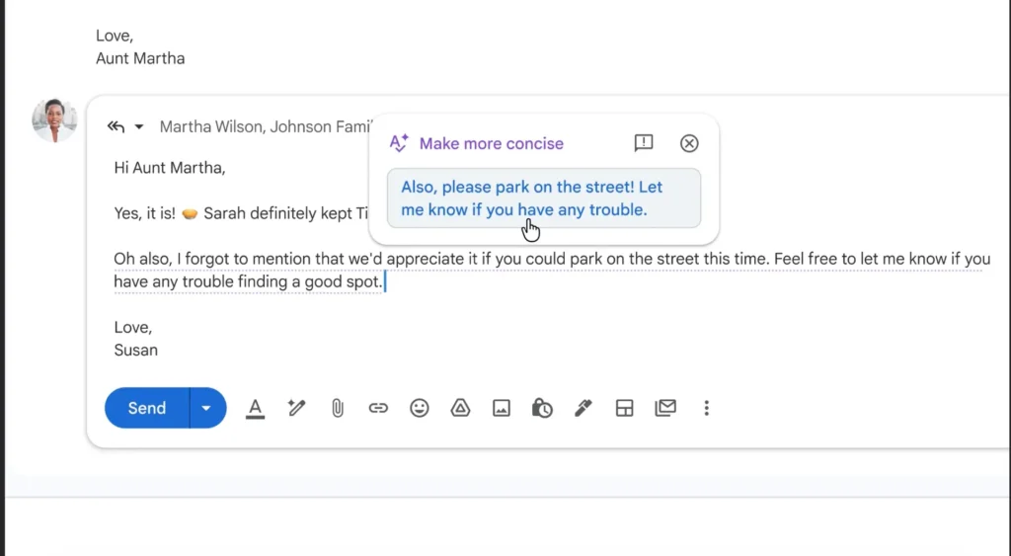This screenshot has width=1011, height=556.
Task: Attach a file with the paperclip icon
Action: pyautogui.click(x=337, y=408)
